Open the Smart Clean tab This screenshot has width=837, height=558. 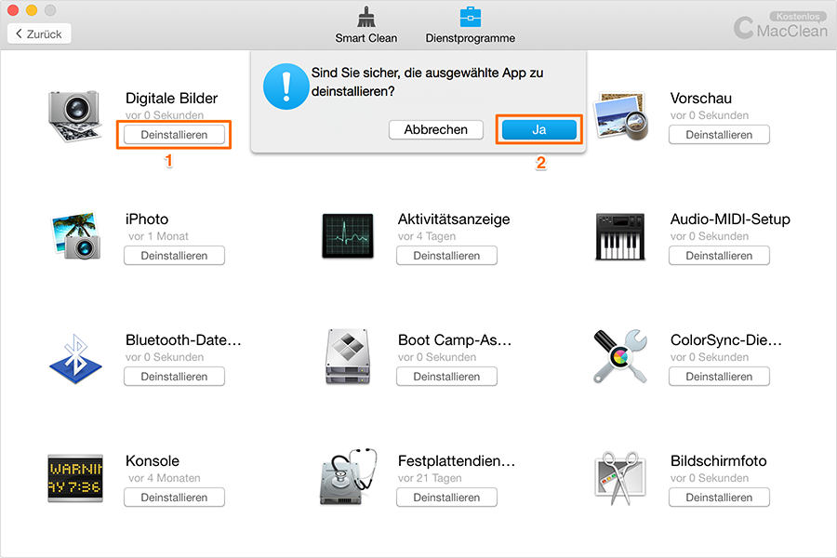tap(366, 24)
